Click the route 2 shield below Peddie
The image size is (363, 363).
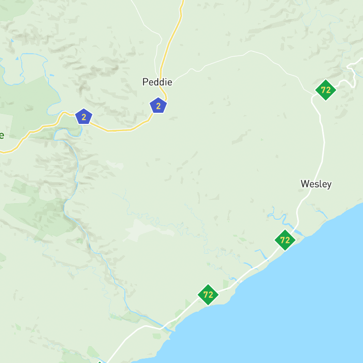pyautogui.click(x=158, y=106)
